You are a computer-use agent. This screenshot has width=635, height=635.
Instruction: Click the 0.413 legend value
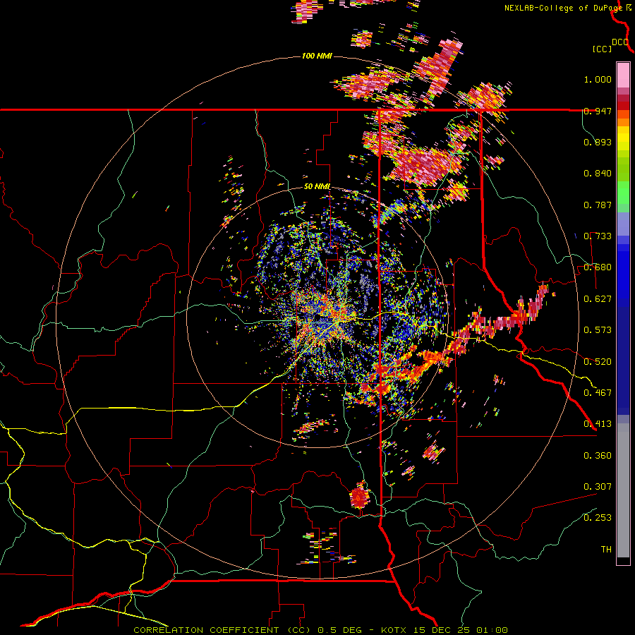[x=598, y=424]
